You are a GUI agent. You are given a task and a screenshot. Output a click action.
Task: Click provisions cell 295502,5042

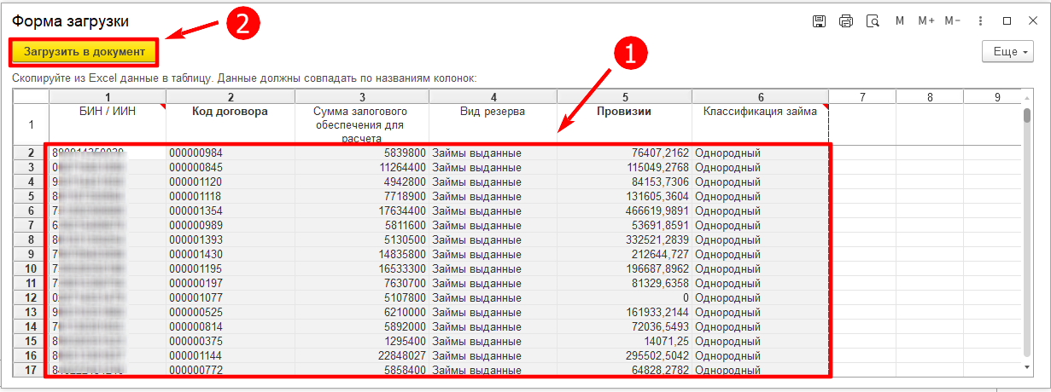625,355
